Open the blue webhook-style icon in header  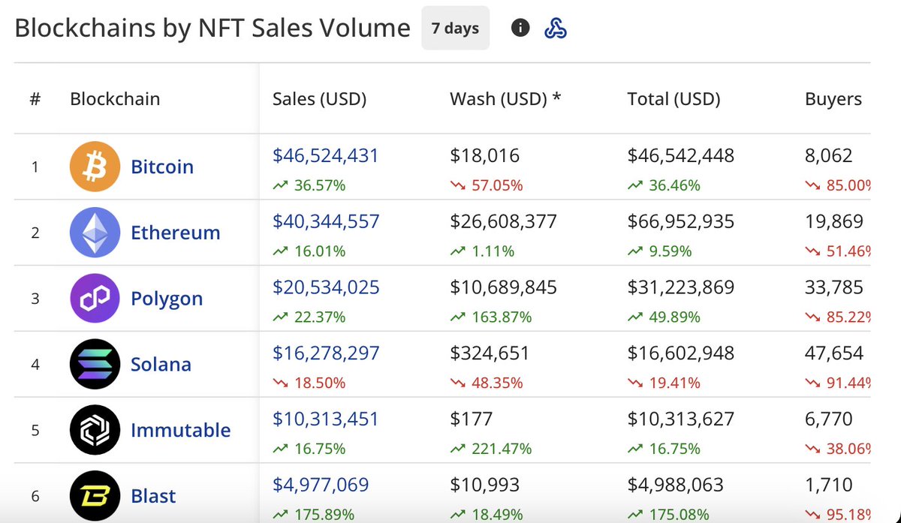555,28
